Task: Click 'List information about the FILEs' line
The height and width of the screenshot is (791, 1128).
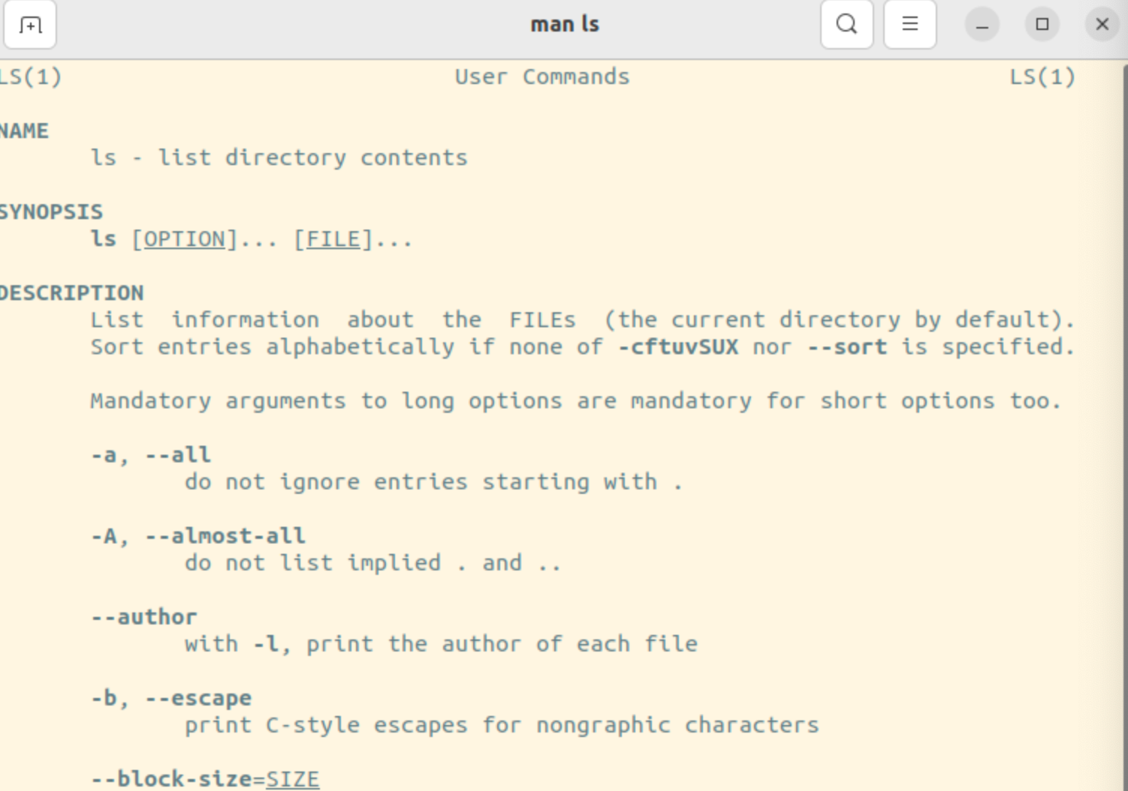Action: pos(583,320)
